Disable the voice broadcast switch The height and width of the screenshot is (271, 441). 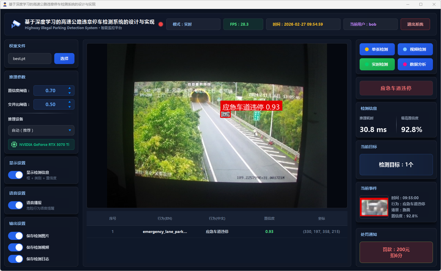tap(16, 205)
